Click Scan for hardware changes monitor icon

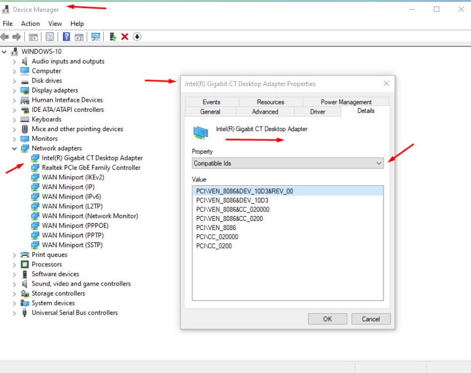click(96, 37)
